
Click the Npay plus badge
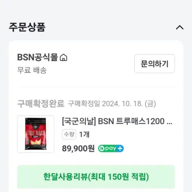[x=111, y=149]
